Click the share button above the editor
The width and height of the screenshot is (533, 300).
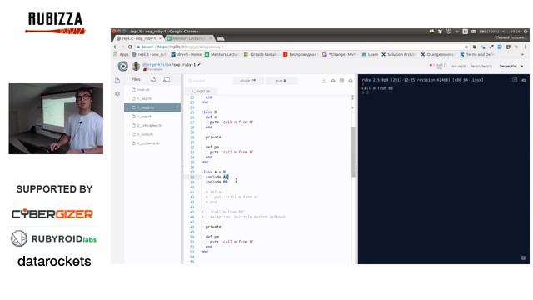(247, 81)
